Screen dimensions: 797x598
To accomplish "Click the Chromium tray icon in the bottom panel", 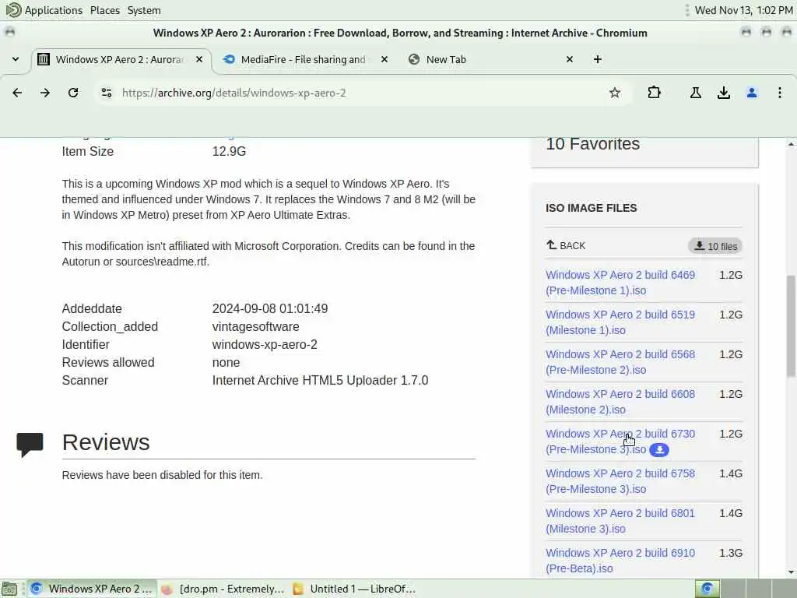I will point(707,589).
